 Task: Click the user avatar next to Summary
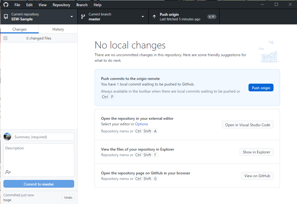(x=7, y=136)
